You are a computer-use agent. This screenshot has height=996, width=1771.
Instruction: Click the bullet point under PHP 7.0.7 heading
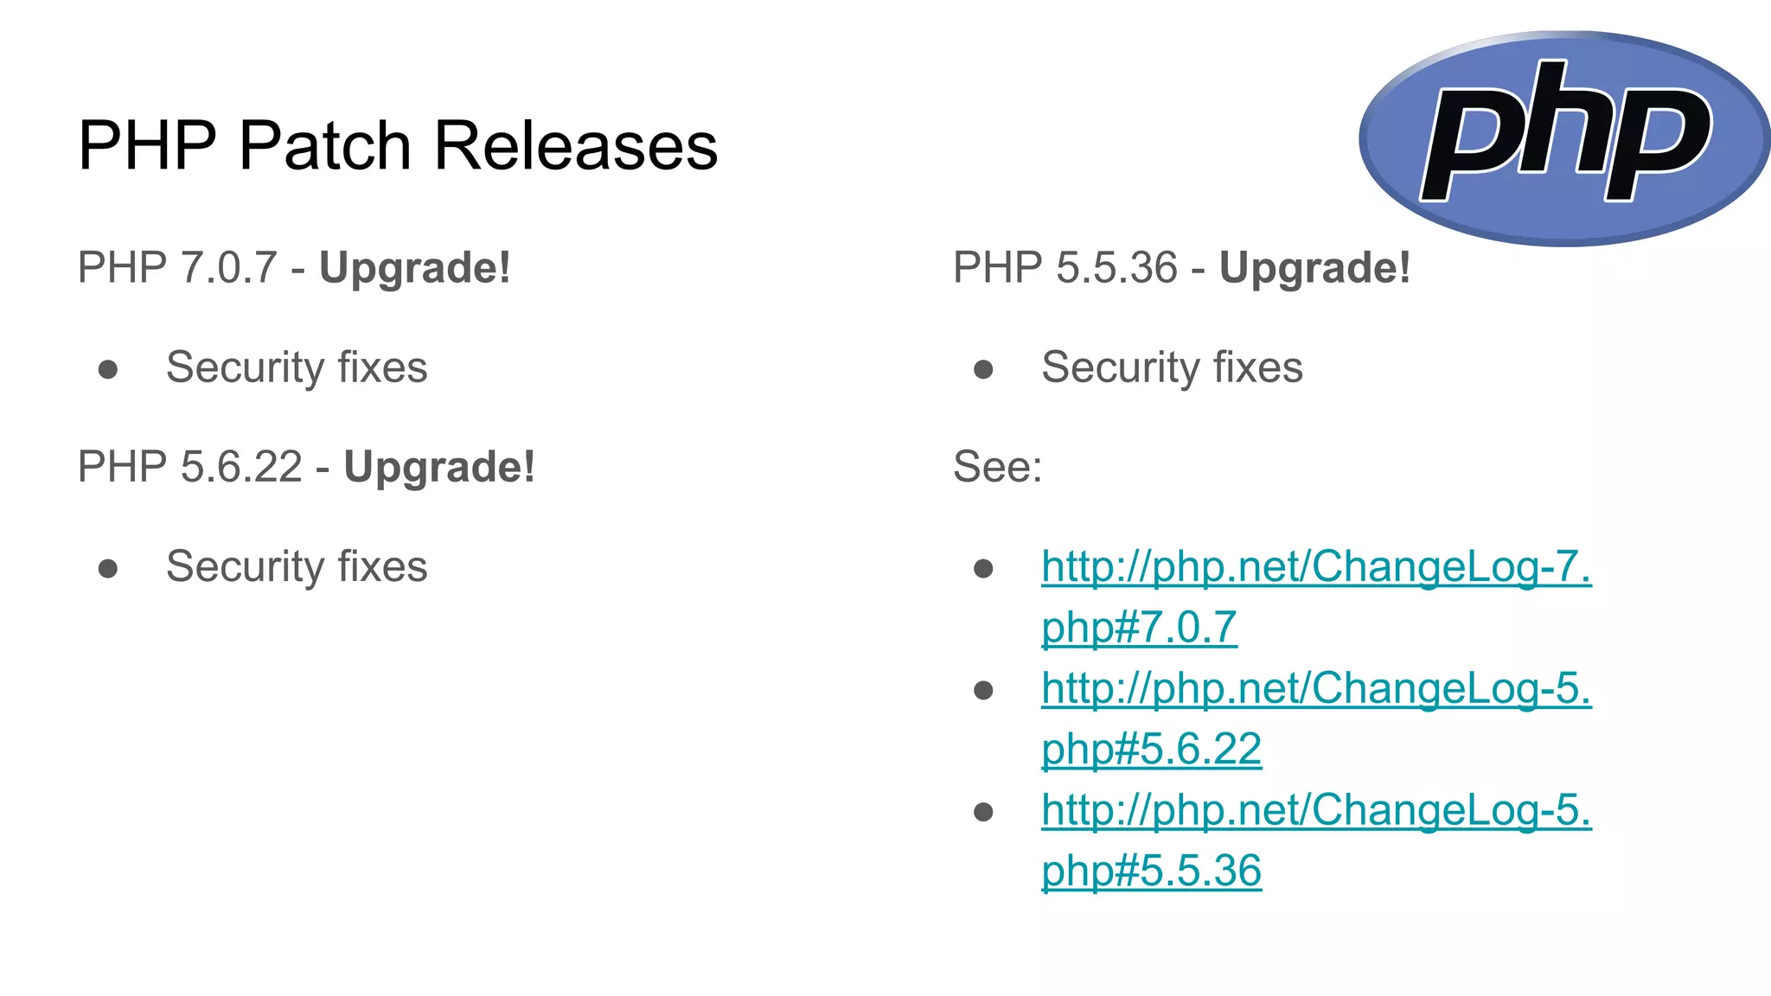[108, 370]
